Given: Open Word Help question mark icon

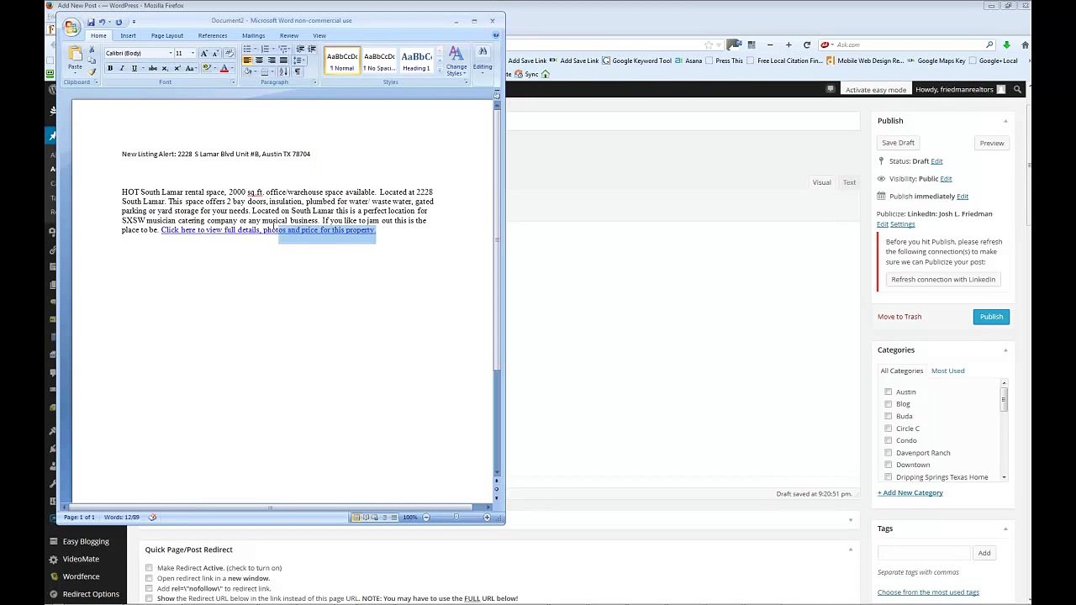Looking at the screenshot, I should tap(495, 35).
